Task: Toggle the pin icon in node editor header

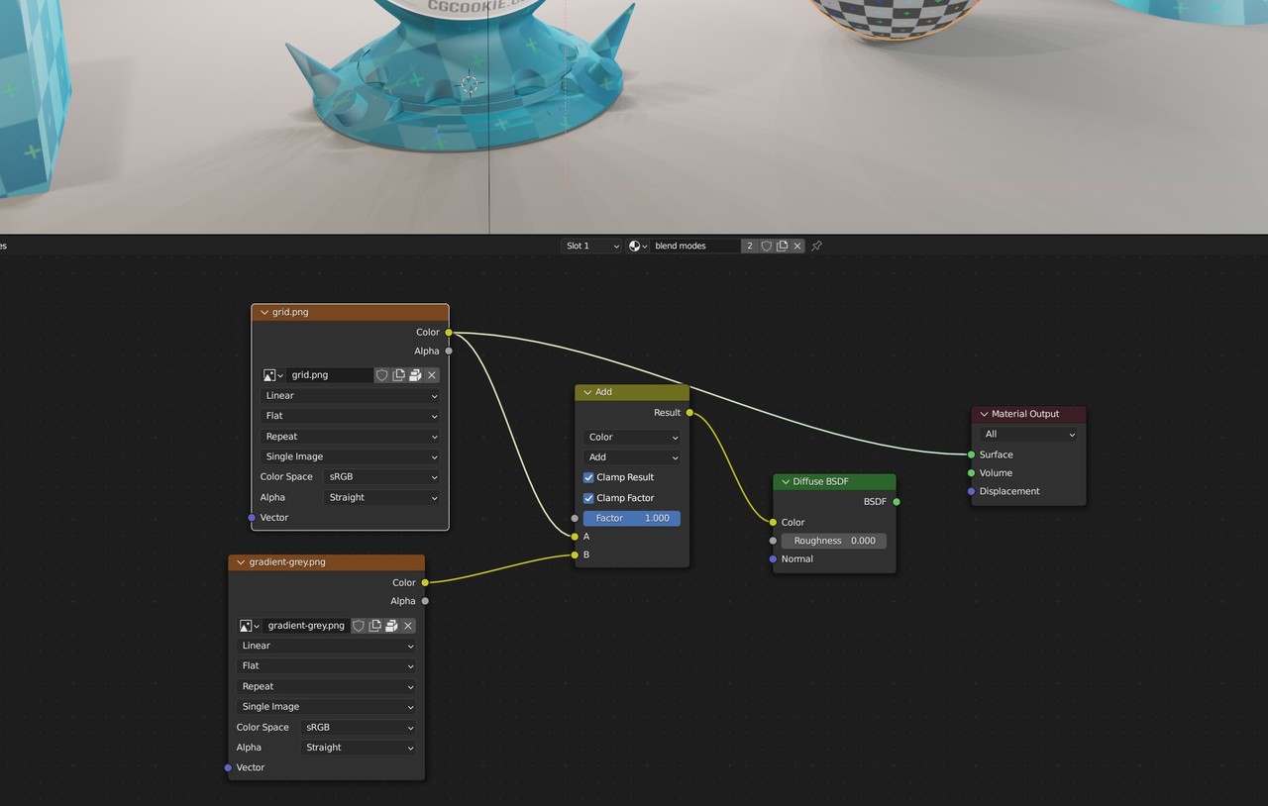Action: [x=817, y=246]
